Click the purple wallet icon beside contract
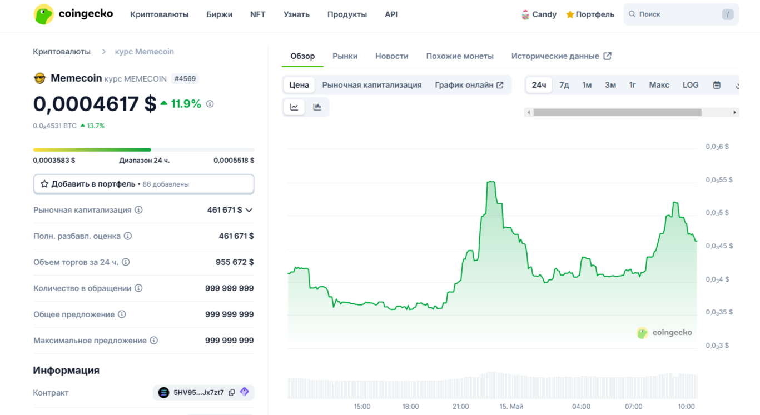Screen dimensions: 760x415 (245, 392)
